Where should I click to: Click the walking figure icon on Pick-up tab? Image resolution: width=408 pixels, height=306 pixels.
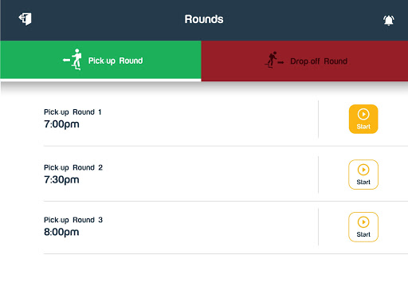tap(72, 60)
